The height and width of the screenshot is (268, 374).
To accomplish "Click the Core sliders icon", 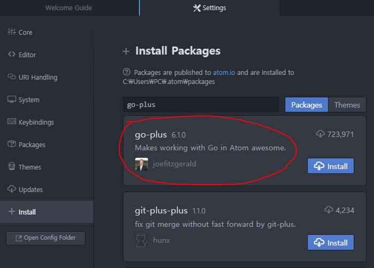I will click(11, 32).
